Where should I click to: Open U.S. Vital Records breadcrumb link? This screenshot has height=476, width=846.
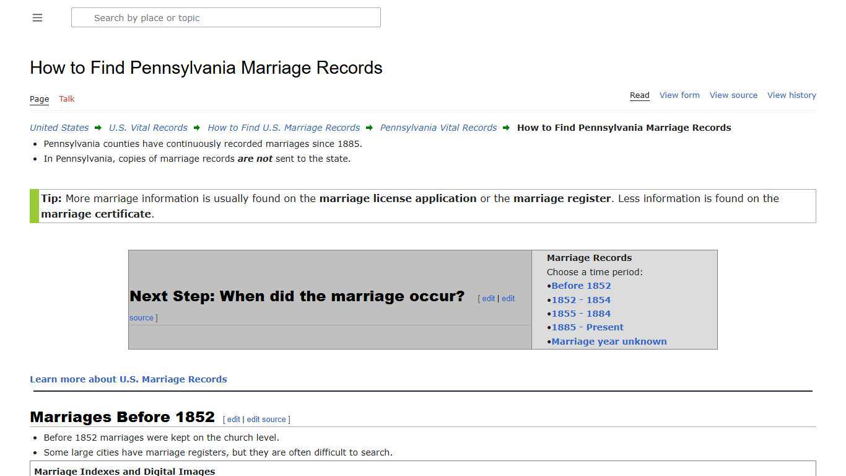point(148,128)
